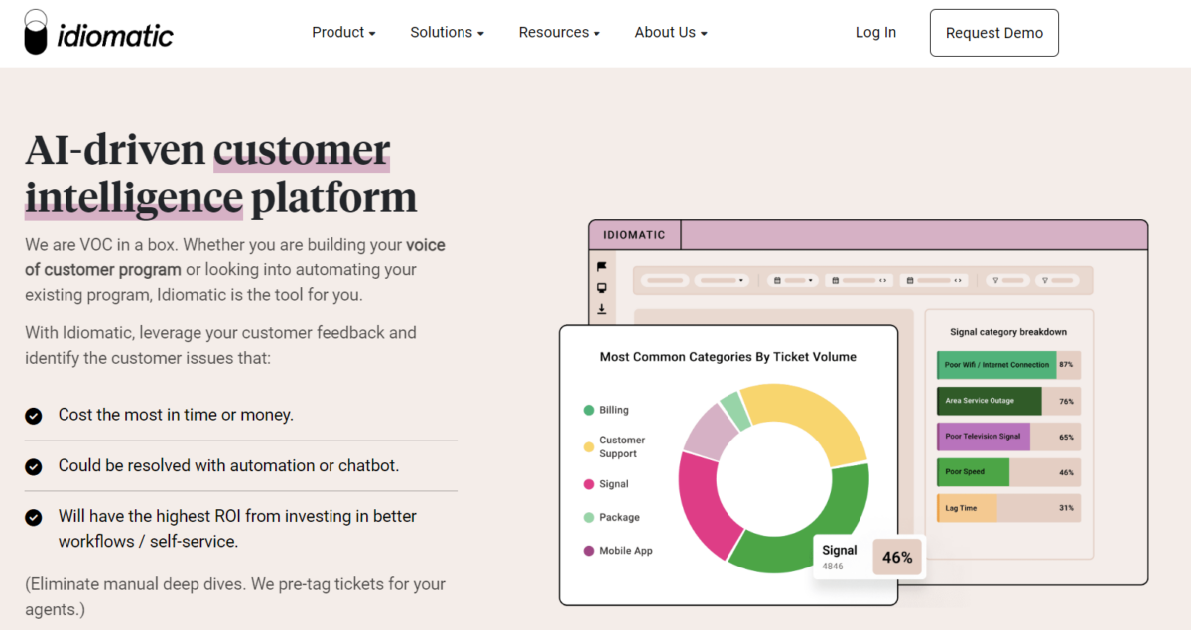The image size is (1191, 630).
Task: Expand the About Us menu
Action: [671, 33]
